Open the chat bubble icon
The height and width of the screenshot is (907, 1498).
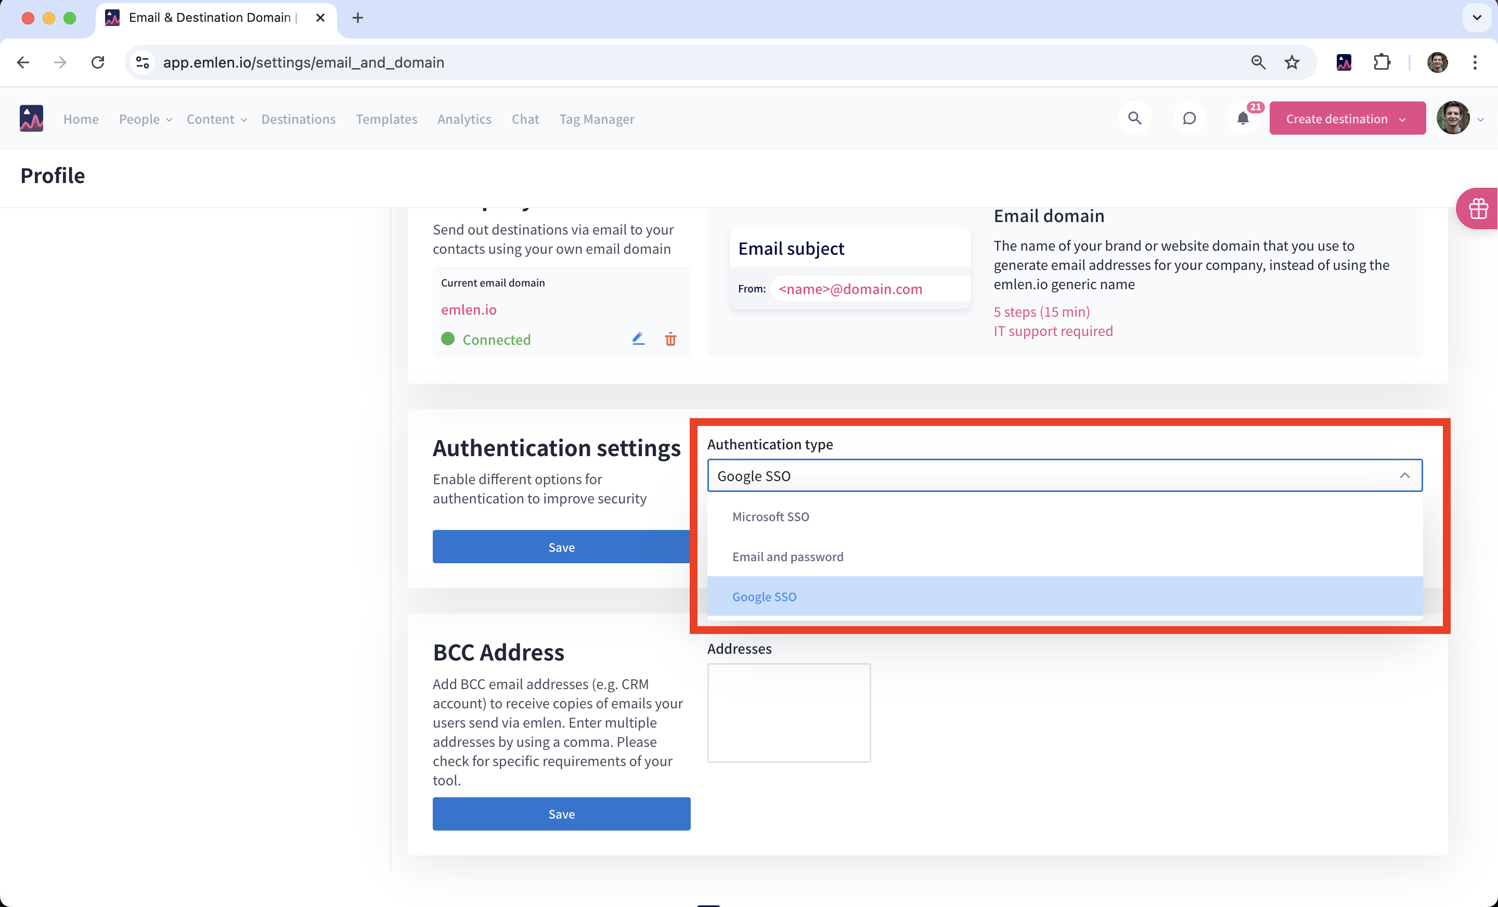point(1189,119)
